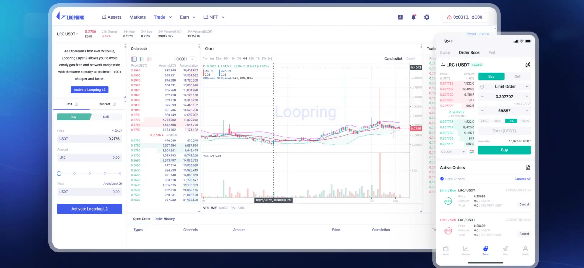Open the Assets wallet icon in mobile bar
Image resolution: width=584 pixels, height=268 pixels.
coord(446,249)
